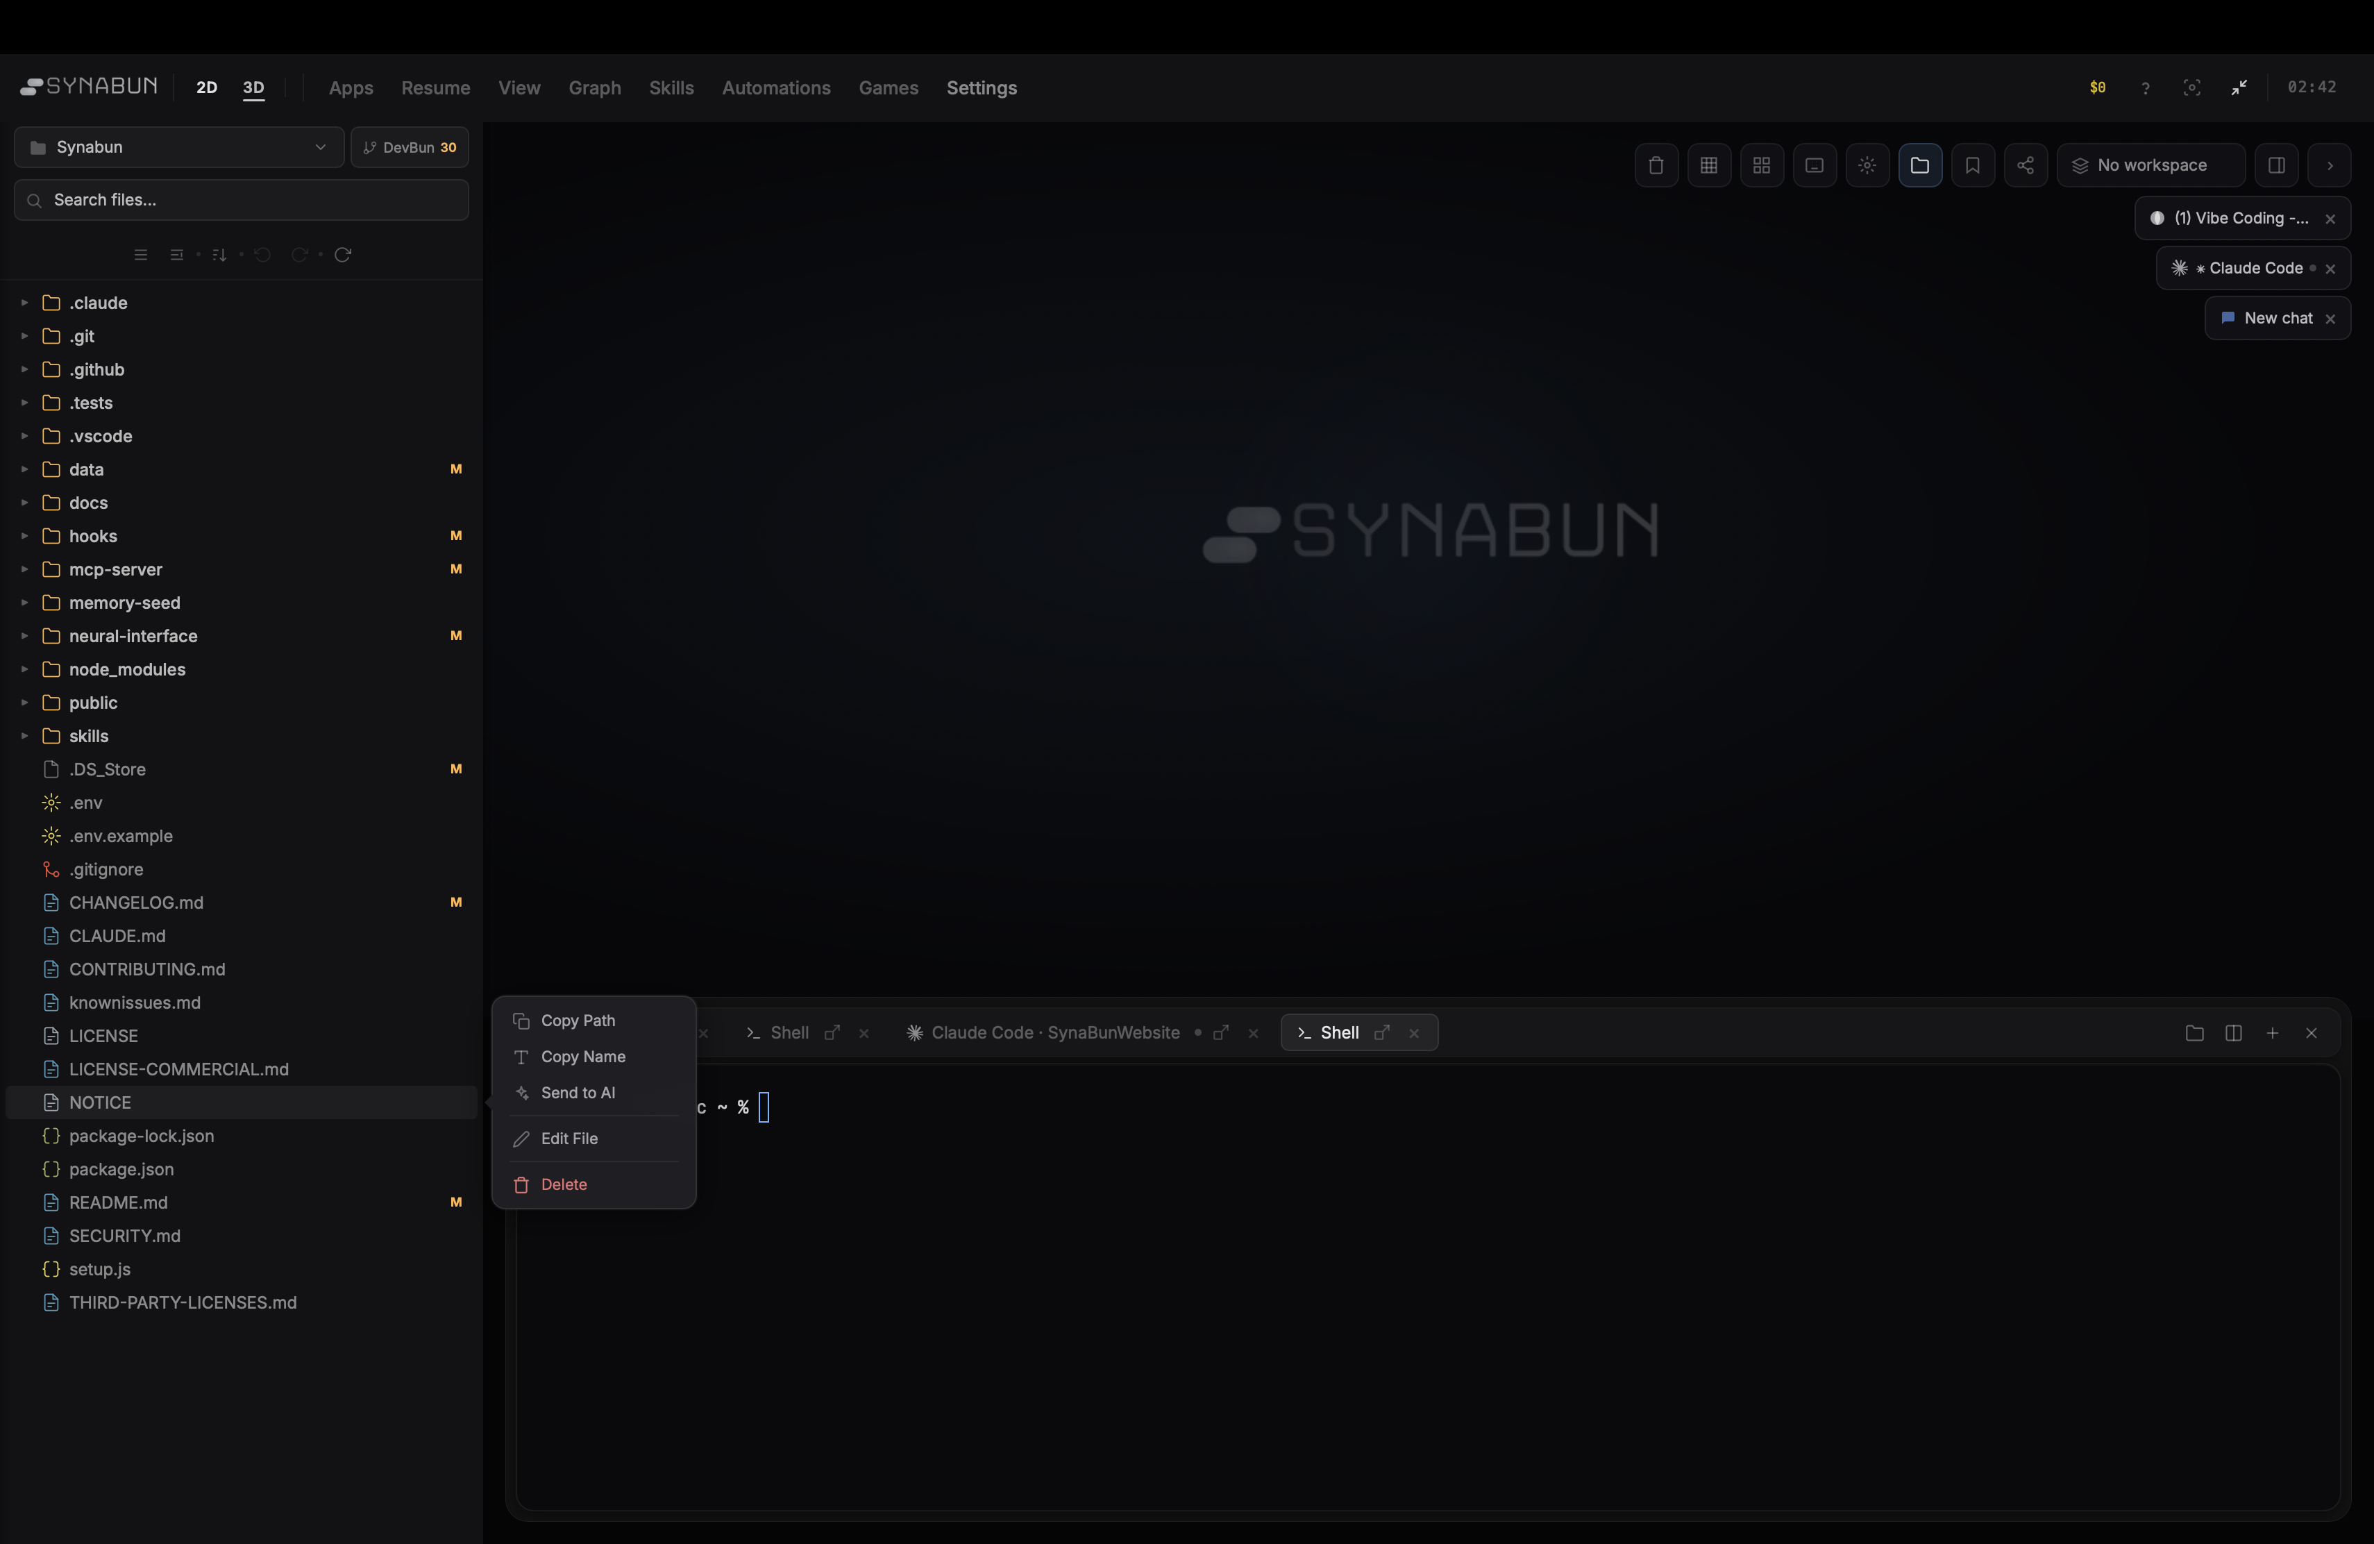The height and width of the screenshot is (1544, 2374).
Task: Start a New chat
Action: pyautogui.click(x=2278, y=317)
